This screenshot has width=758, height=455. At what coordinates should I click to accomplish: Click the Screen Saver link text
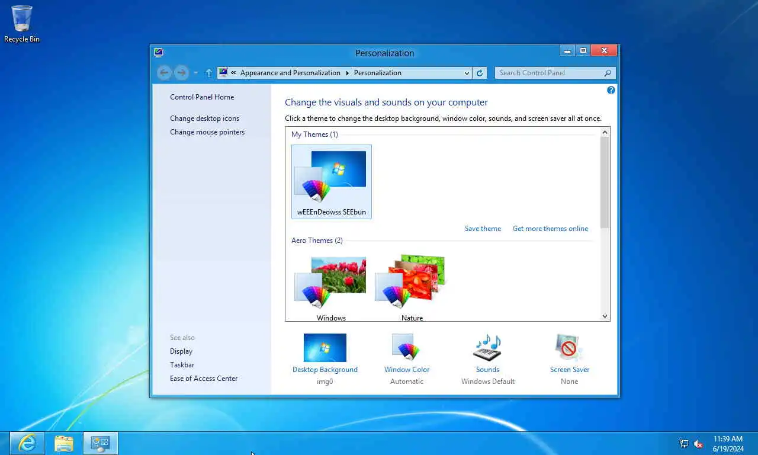(x=570, y=370)
